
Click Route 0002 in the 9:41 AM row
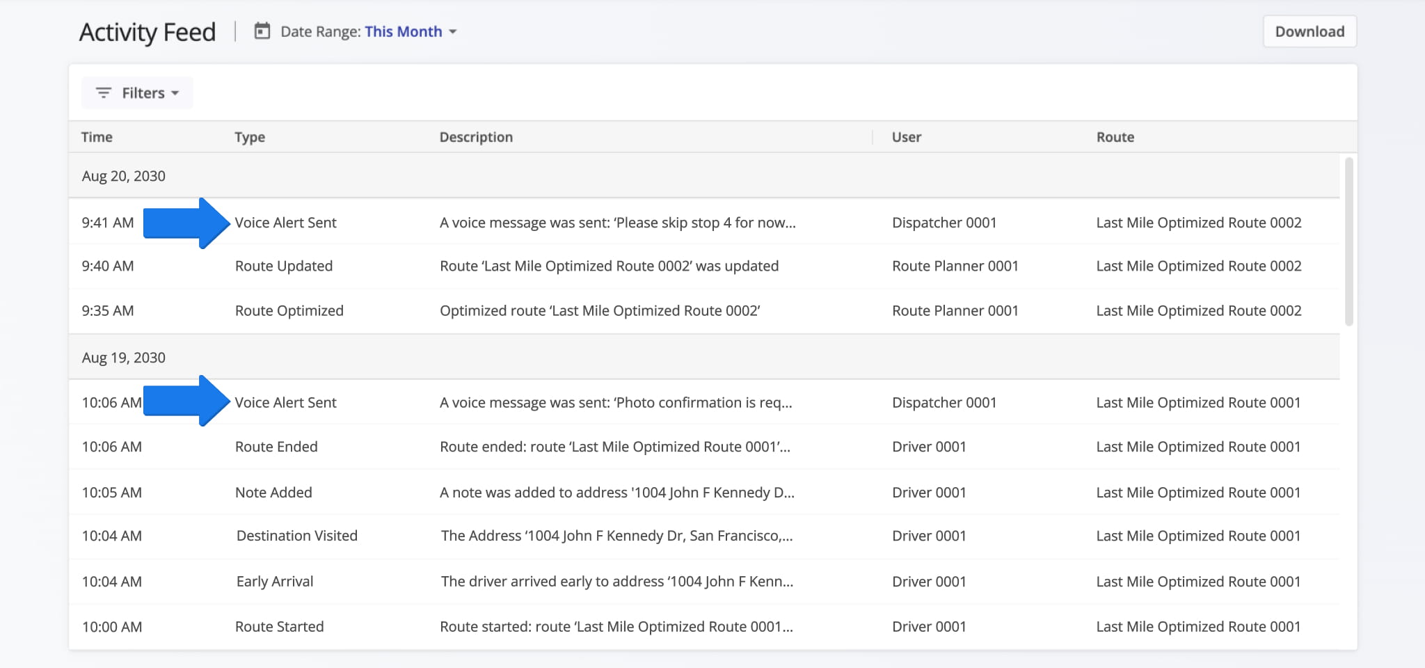point(1199,223)
